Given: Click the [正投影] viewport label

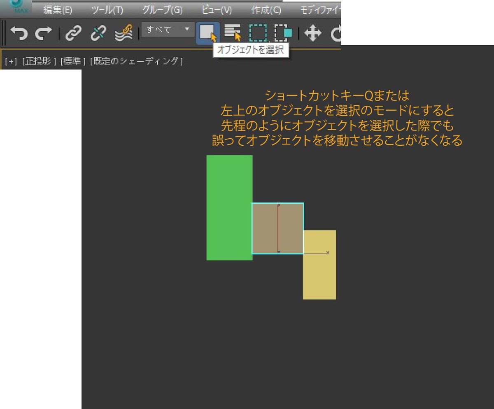Looking at the screenshot, I should (38, 61).
